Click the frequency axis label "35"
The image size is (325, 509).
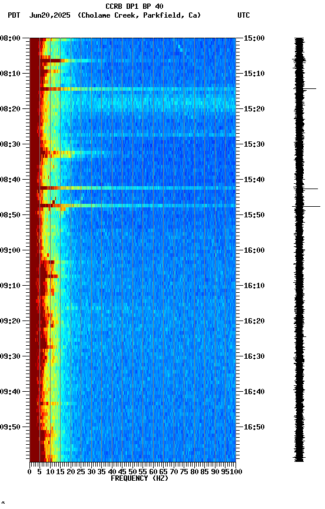coord(101,472)
